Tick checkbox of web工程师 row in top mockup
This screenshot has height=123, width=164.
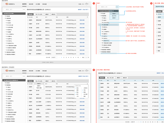coord(28,35)
